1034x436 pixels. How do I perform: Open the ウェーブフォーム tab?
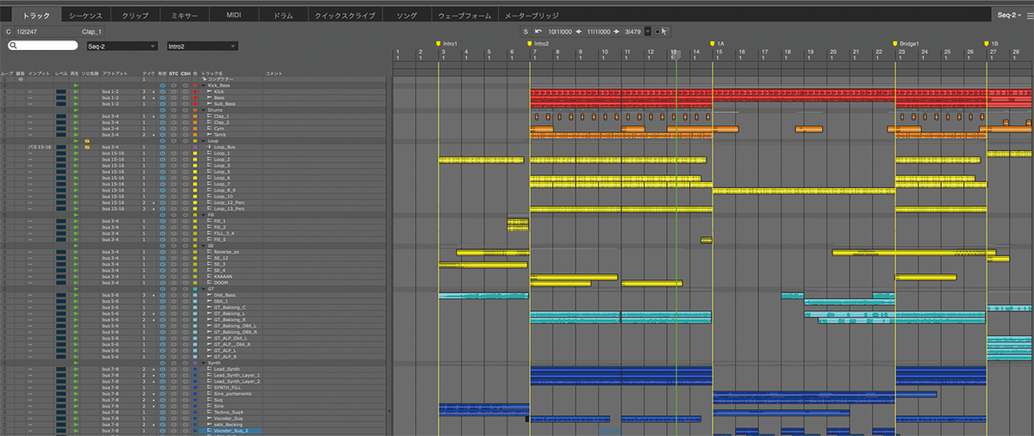[x=464, y=15]
